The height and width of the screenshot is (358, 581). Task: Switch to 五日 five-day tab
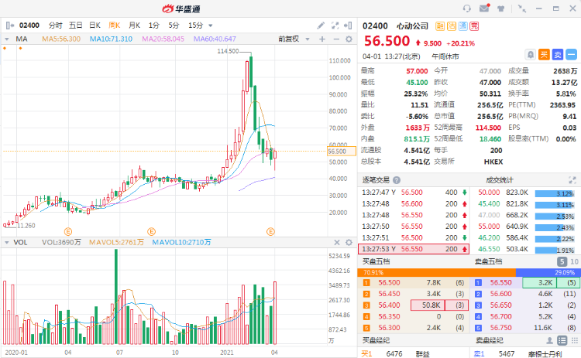pyautogui.click(x=76, y=26)
